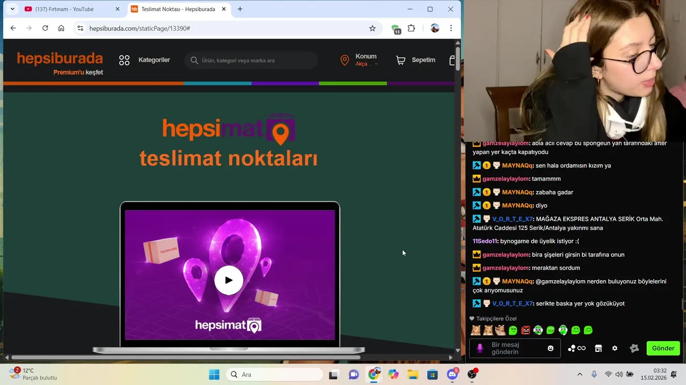Open the Windows Start menu
686x385 pixels.
(x=214, y=374)
